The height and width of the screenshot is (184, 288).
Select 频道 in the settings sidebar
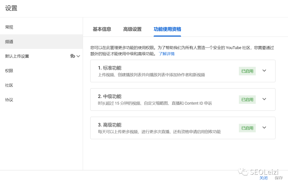pyautogui.click(x=9, y=42)
